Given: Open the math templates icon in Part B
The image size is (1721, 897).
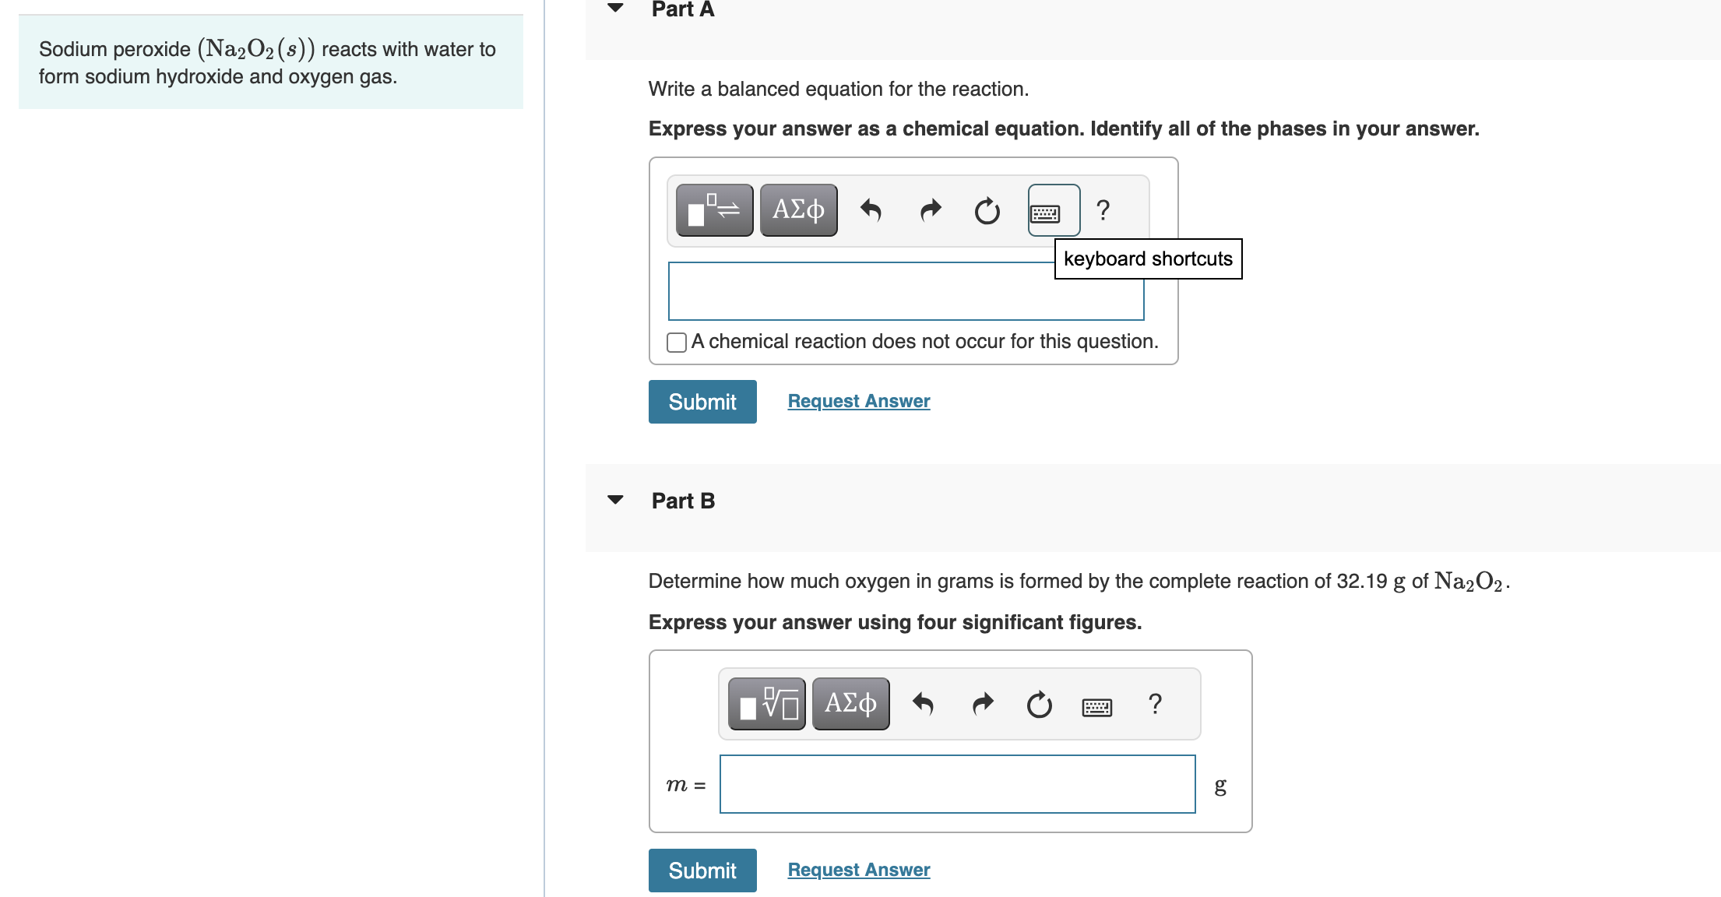Looking at the screenshot, I should (765, 702).
